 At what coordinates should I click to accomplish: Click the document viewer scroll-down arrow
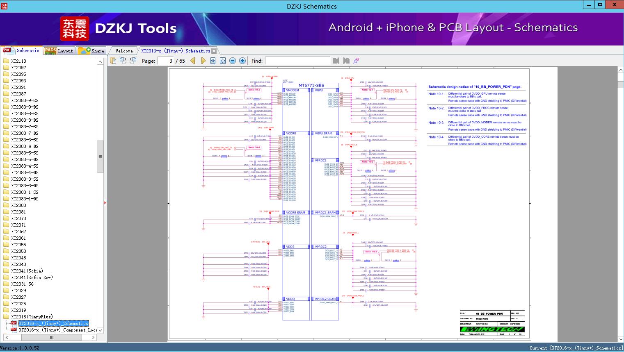pos(620,339)
